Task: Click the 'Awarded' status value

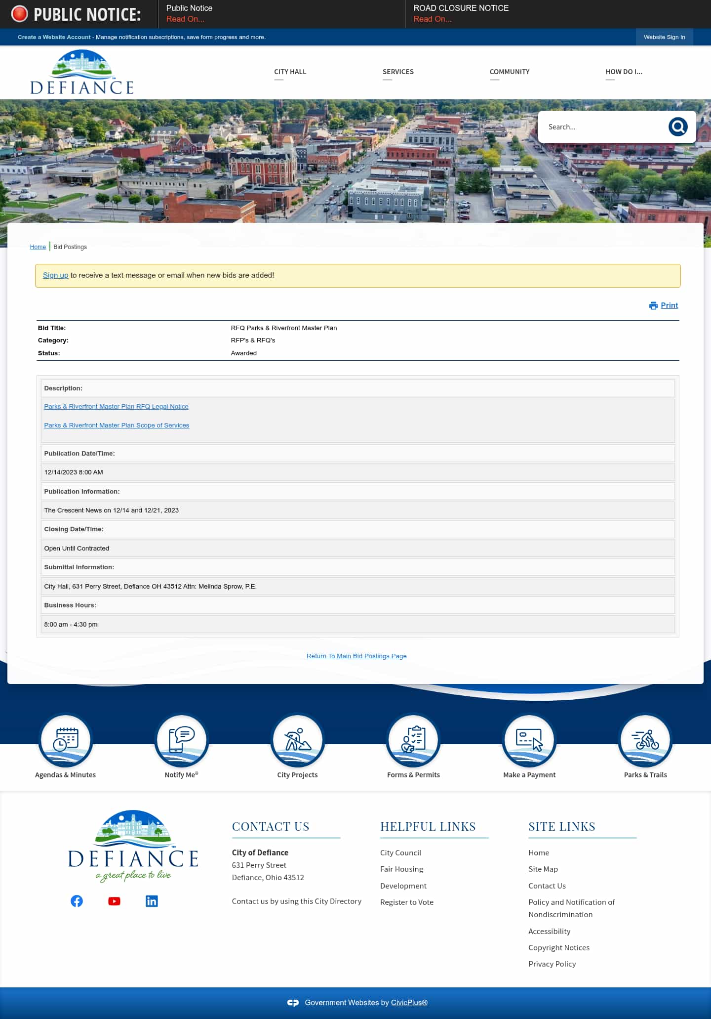Action: pyautogui.click(x=244, y=353)
